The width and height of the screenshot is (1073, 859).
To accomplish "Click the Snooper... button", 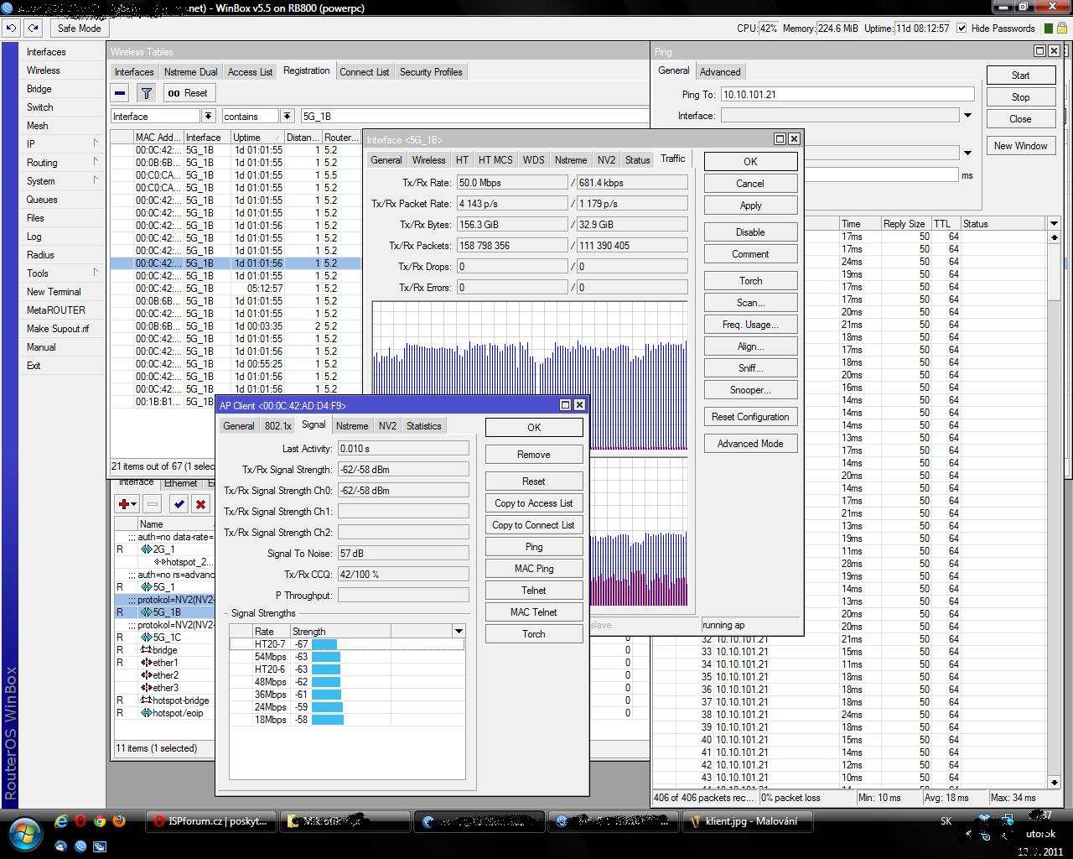I will pyautogui.click(x=750, y=390).
